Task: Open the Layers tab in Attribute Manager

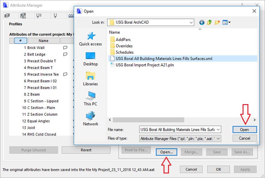Action: click(x=7, y=16)
